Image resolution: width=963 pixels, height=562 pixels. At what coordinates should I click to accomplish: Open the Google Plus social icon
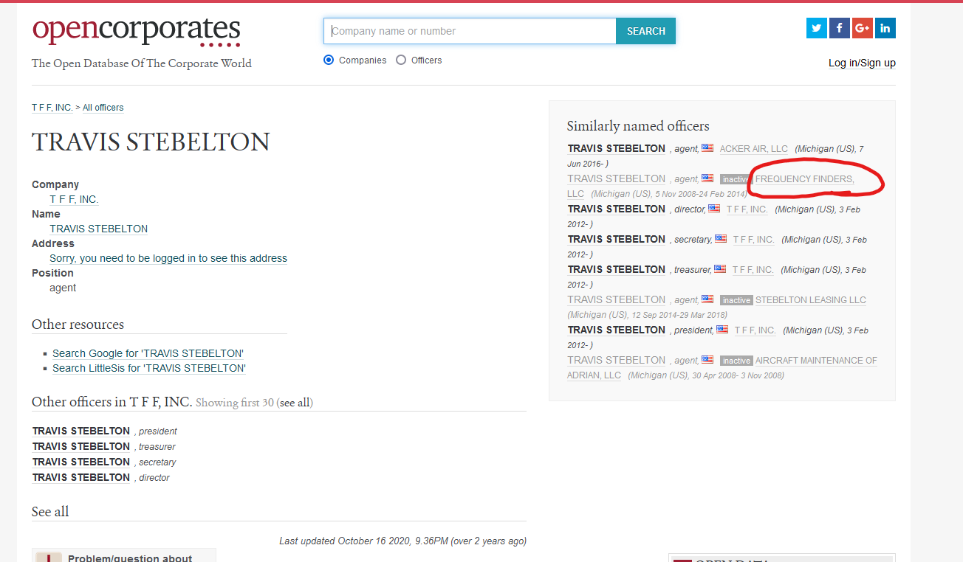click(x=863, y=29)
